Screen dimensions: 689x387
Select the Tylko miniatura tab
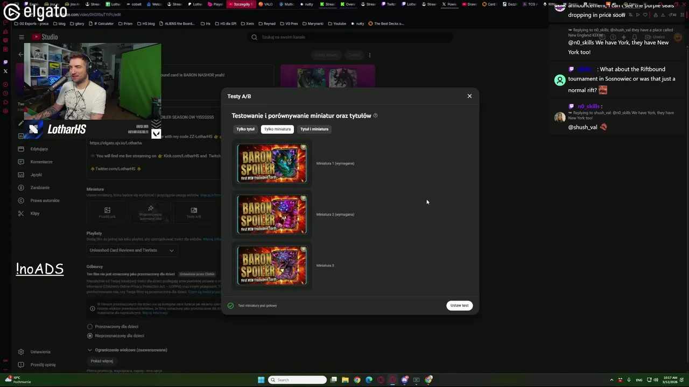[x=277, y=129]
